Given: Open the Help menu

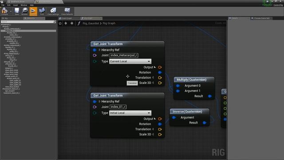Looking at the screenshot, I should click(x=32, y=5).
